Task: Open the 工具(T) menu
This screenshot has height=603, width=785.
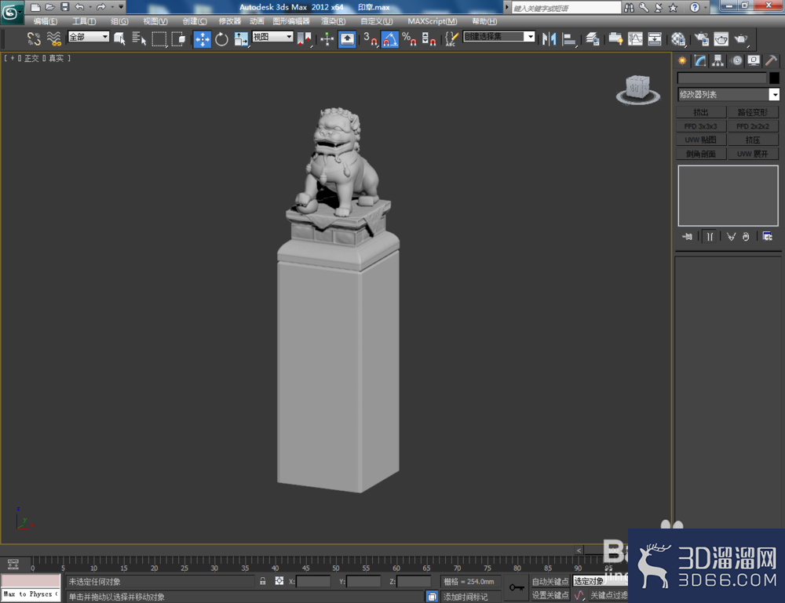Action: tap(84, 21)
